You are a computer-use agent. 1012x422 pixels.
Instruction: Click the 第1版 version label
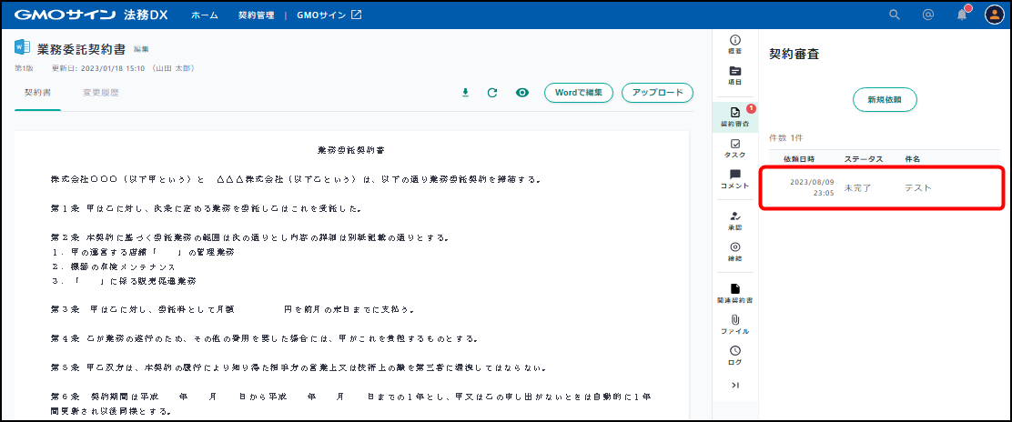(24, 67)
